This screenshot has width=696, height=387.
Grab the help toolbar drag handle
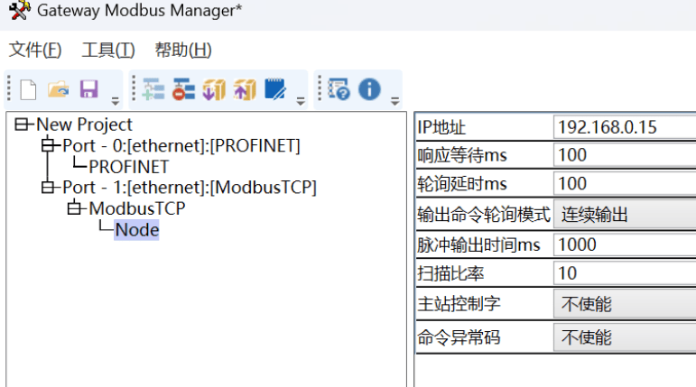pyautogui.click(x=320, y=88)
